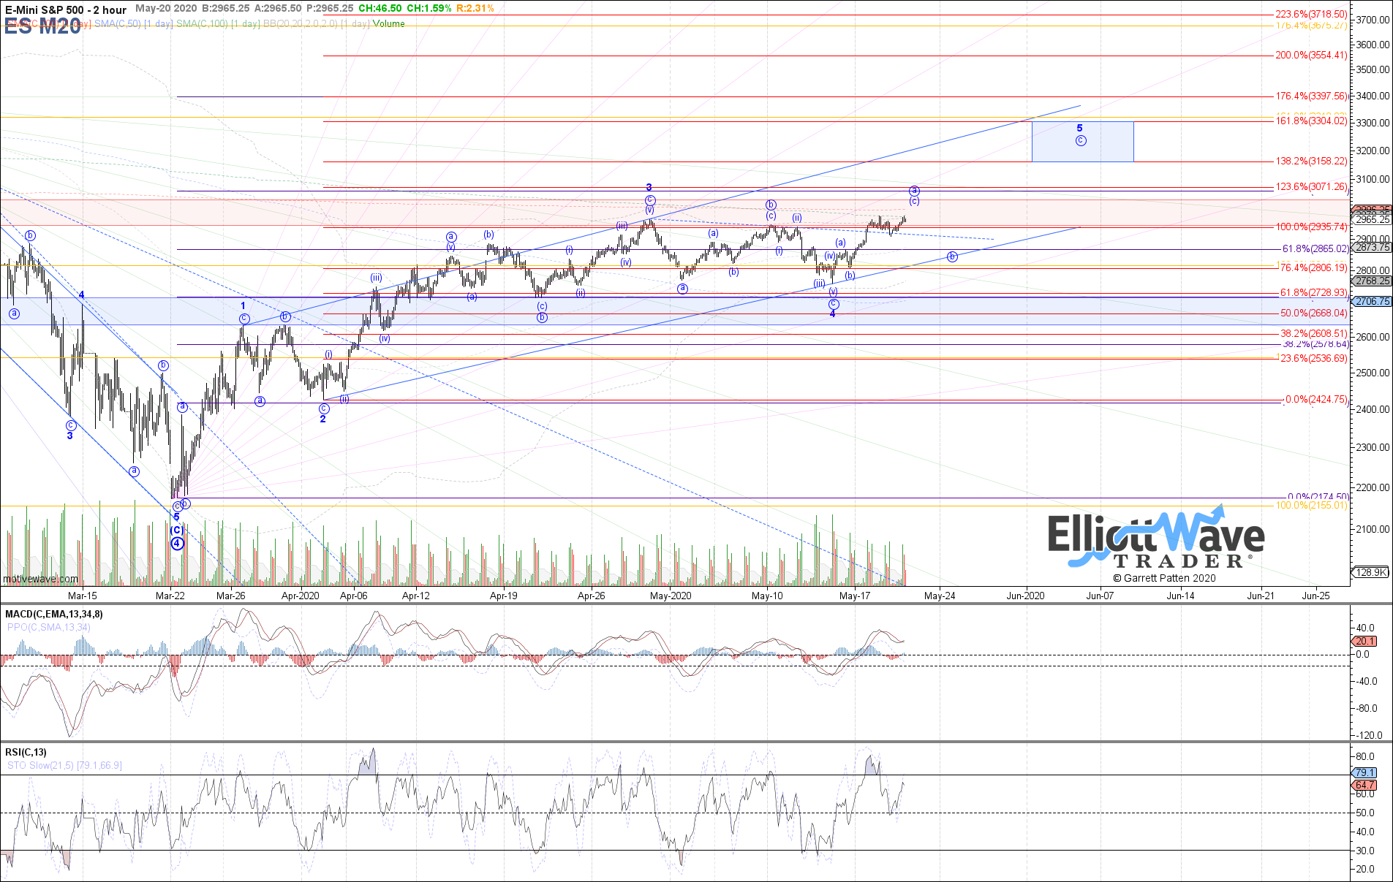Select the SMA(C,50) [1 day] study label
1393x882 pixels.
pos(133,23)
